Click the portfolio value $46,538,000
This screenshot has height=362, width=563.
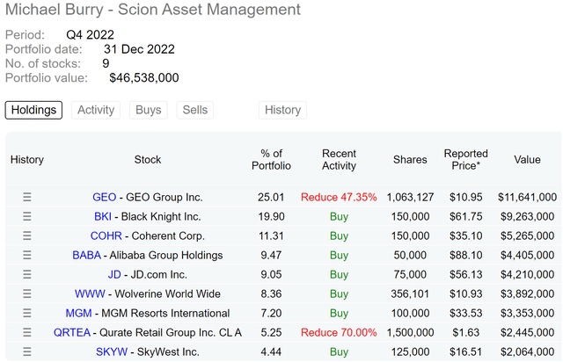coord(144,78)
